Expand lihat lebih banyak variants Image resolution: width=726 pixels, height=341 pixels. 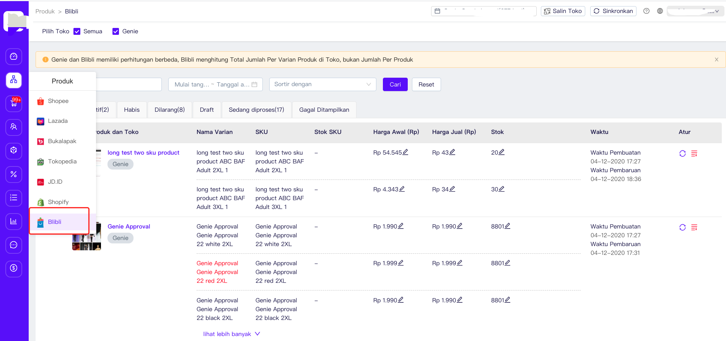click(231, 334)
